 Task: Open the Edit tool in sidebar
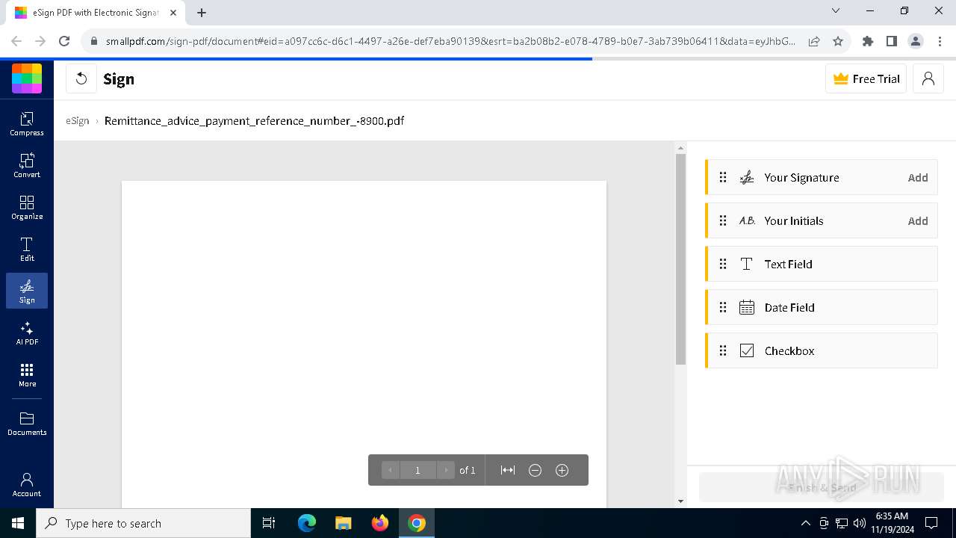click(27, 250)
